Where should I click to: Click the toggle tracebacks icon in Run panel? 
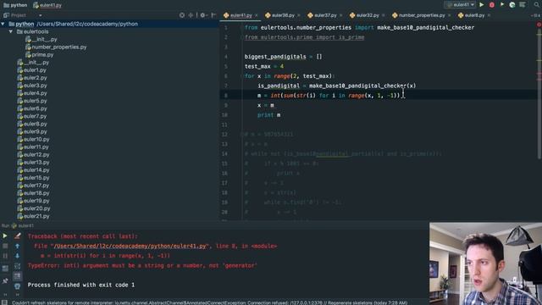coord(17,236)
